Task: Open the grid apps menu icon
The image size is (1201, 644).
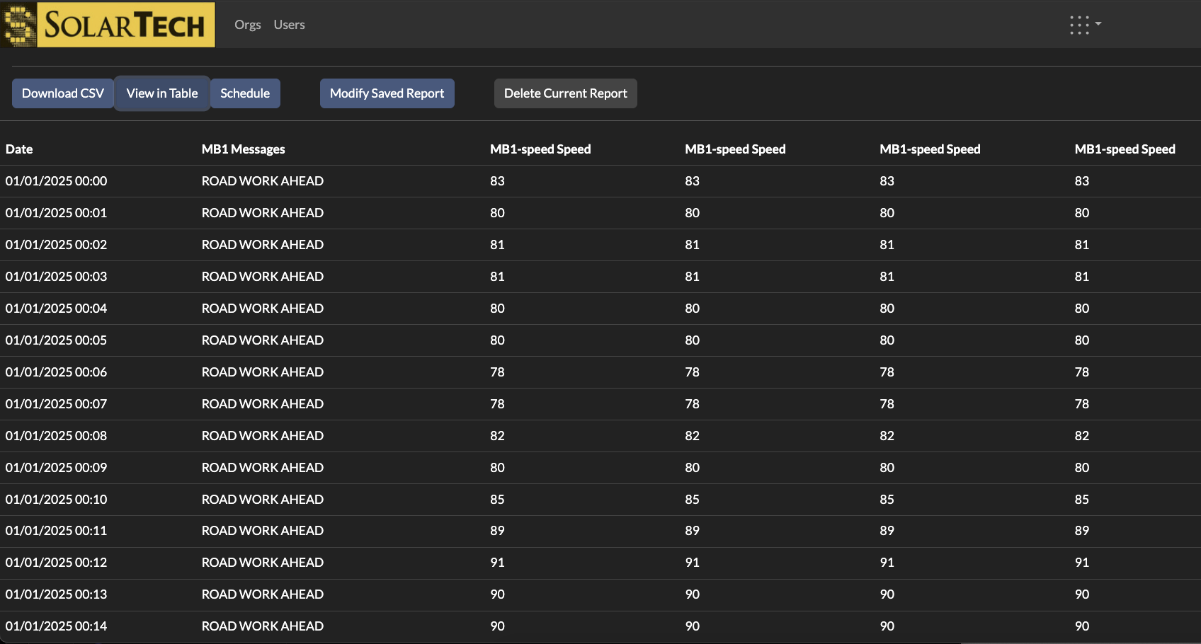Action: pyautogui.click(x=1079, y=25)
